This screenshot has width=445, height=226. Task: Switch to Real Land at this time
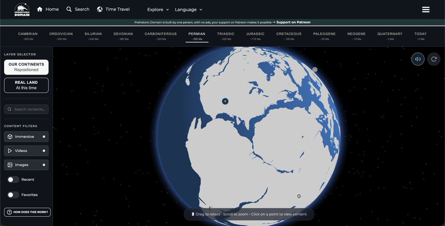pos(26,85)
